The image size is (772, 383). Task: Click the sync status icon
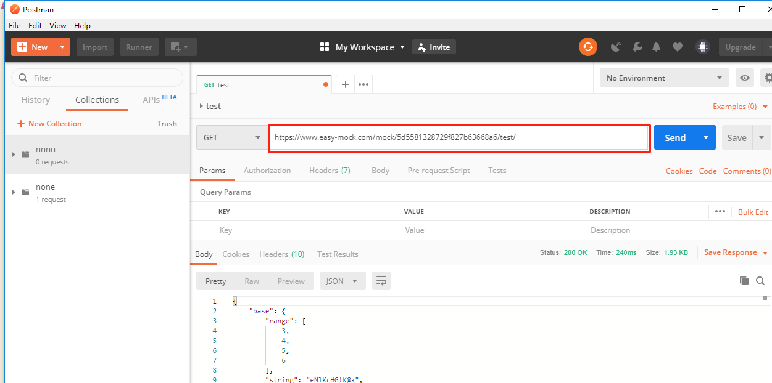point(588,47)
